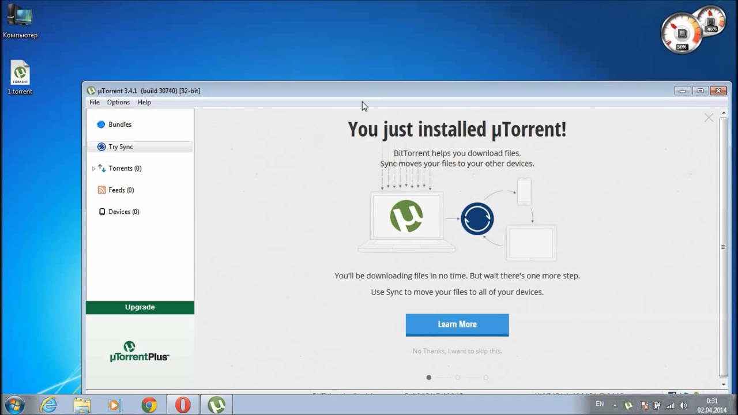Dismiss the welcome panel with the X
The height and width of the screenshot is (415, 738).
pyautogui.click(x=709, y=118)
